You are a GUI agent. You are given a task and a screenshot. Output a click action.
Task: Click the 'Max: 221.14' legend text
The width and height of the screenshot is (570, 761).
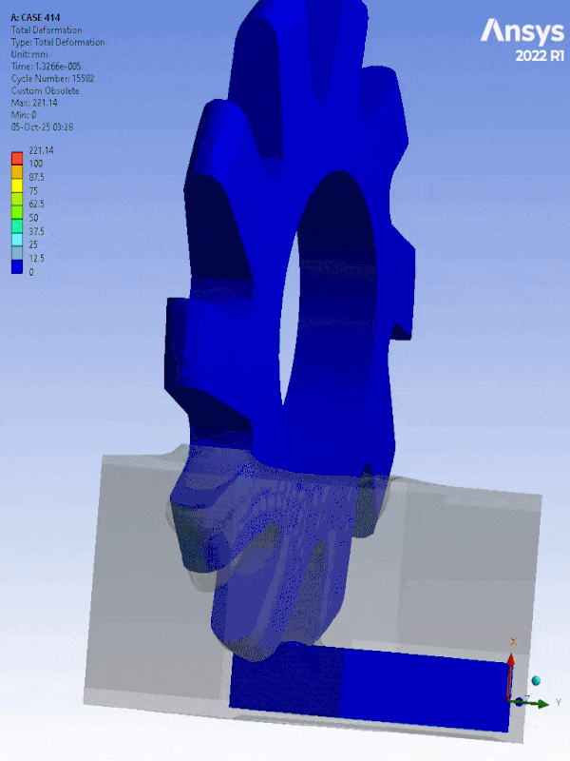pyautogui.click(x=33, y=103)
